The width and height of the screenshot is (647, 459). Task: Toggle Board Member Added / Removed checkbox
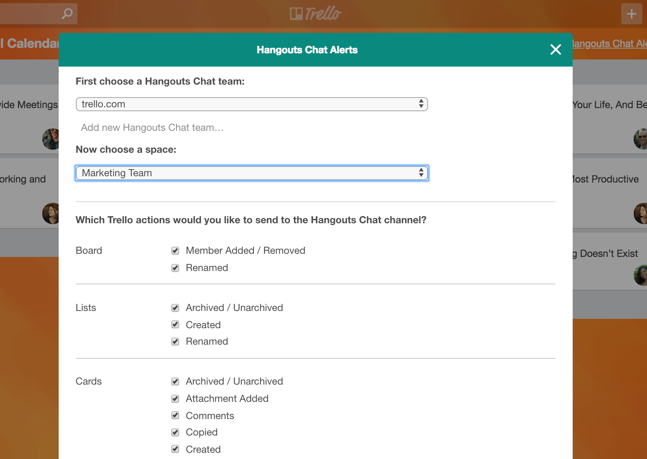coord(175,251)
